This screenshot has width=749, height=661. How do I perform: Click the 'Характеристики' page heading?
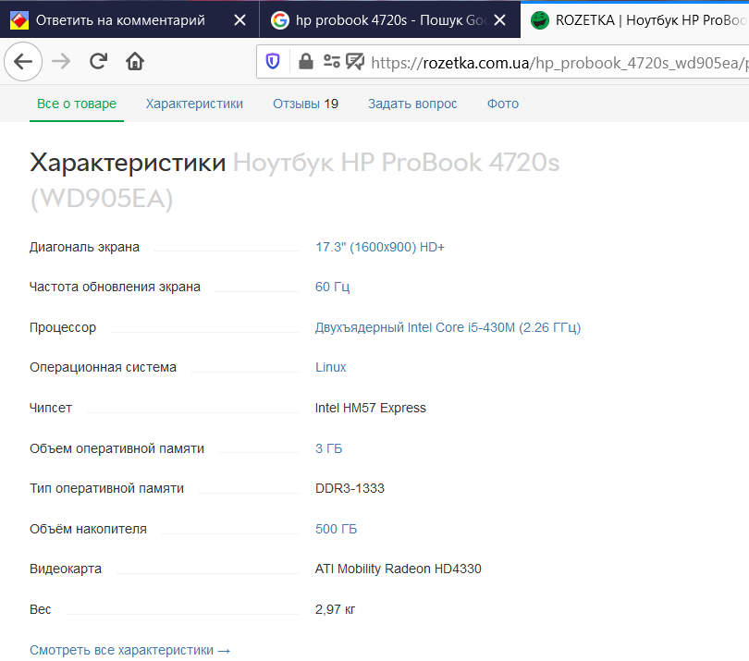pyautogui.click(x=128, y=163)
